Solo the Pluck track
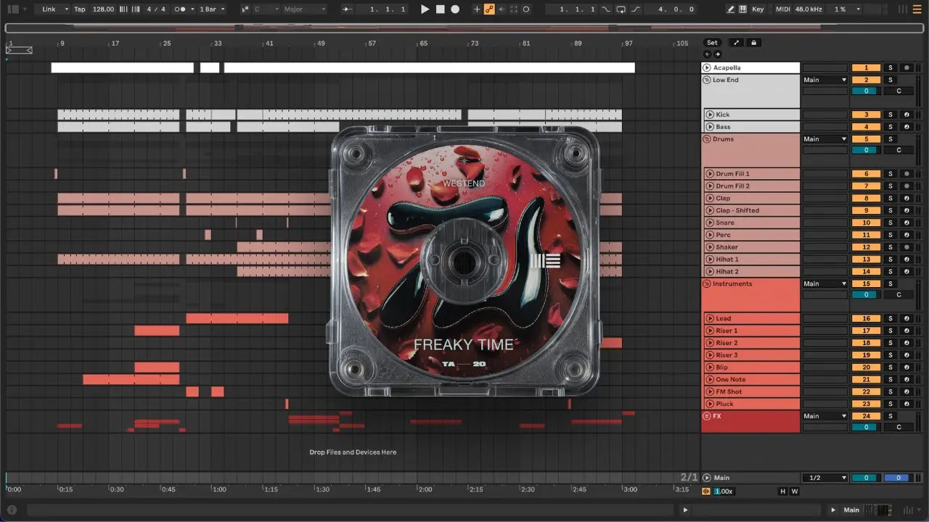Image resolution: width=929 pixels, height=522 pixels. (x=891, y=404)
